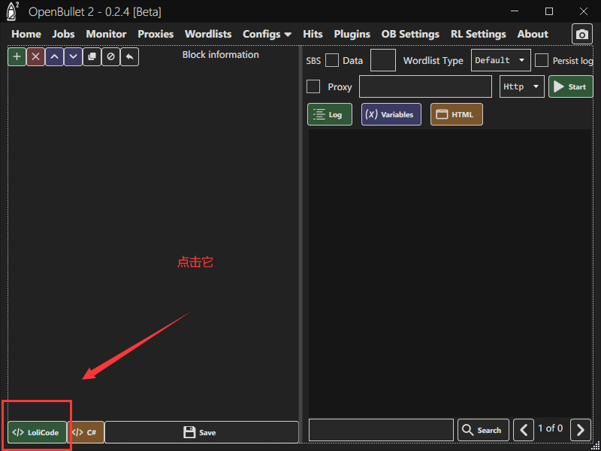Toggle the Persist log checkbox
The width and height of the screenshot is (601, 451).
pos(541,61)
